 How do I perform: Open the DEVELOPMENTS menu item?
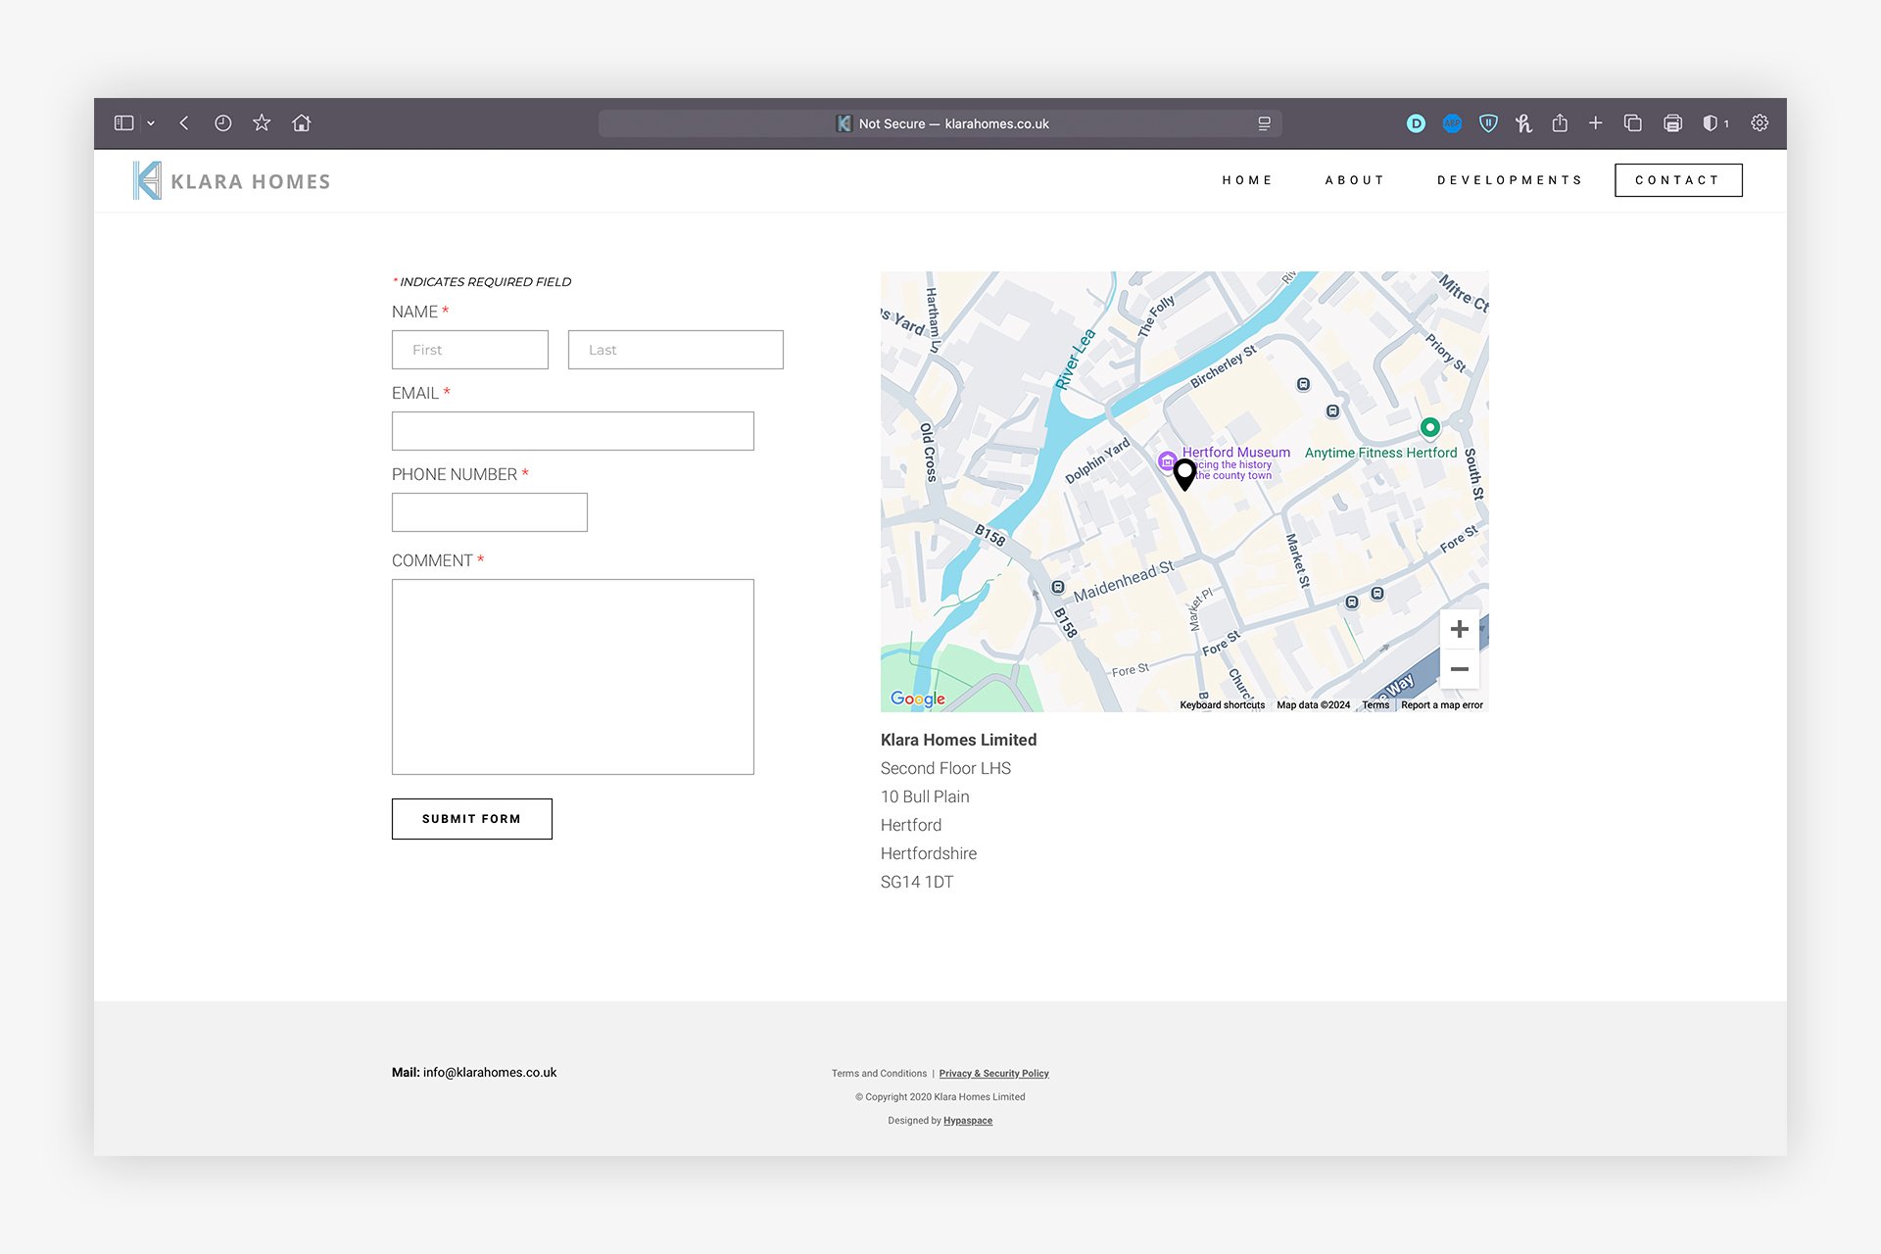point(1510,180)
